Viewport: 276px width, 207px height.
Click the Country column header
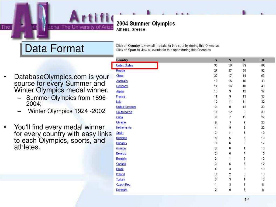(122, 60)
